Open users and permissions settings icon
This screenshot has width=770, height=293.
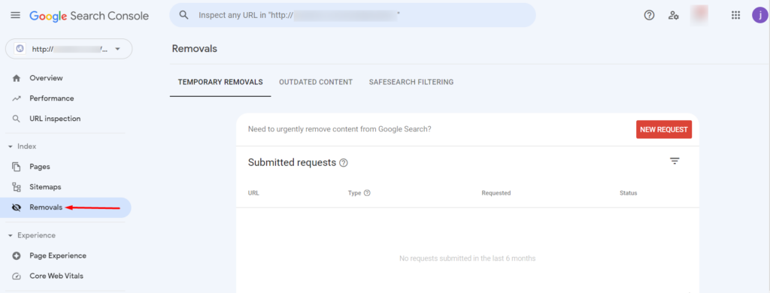[x=673, y=15]
